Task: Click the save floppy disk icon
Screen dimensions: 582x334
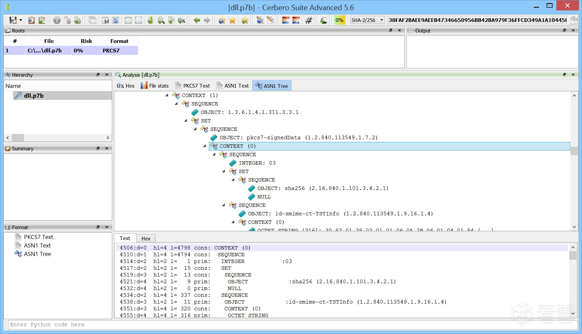Action: [x=13, y=20]
